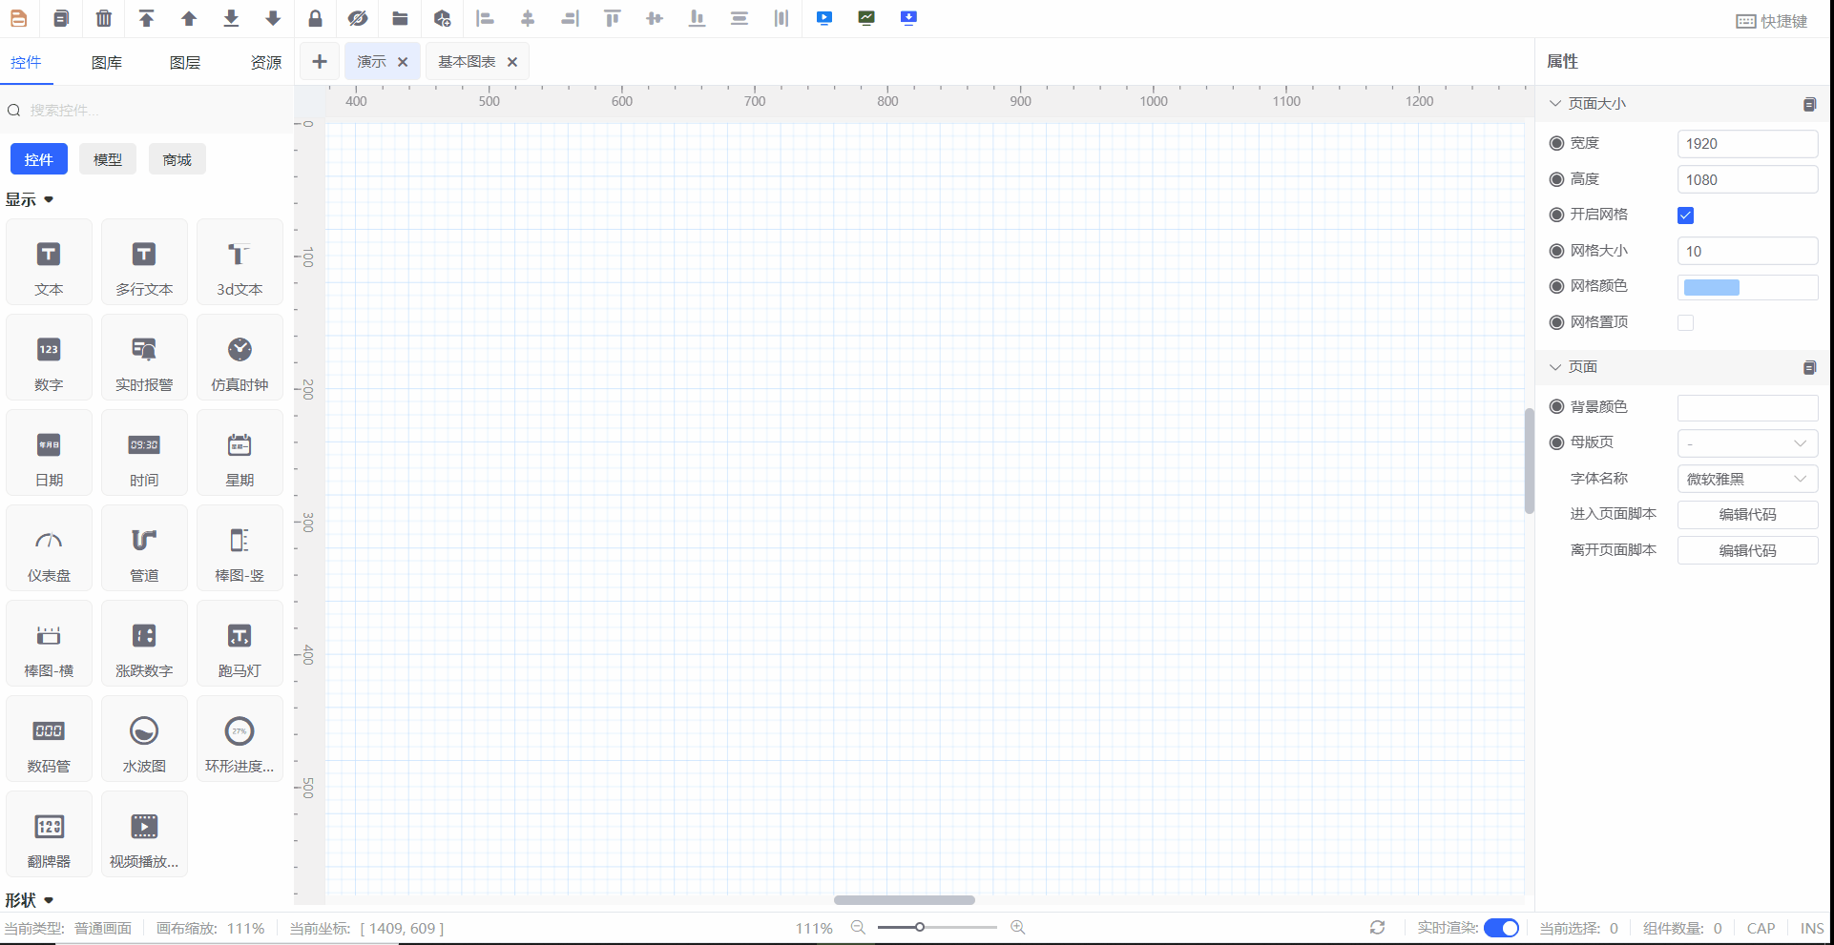
Task: Click the grid color (网格颜色) swatch
Action: [x=1711, y=287]
